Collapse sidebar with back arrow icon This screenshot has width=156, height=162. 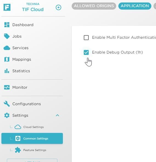(59, 7)
